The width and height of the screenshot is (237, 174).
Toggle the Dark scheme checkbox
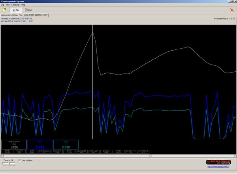click(x=20, y=161)
